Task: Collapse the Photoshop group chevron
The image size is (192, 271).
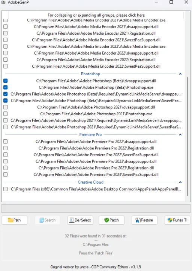Action: coord(180,74)
